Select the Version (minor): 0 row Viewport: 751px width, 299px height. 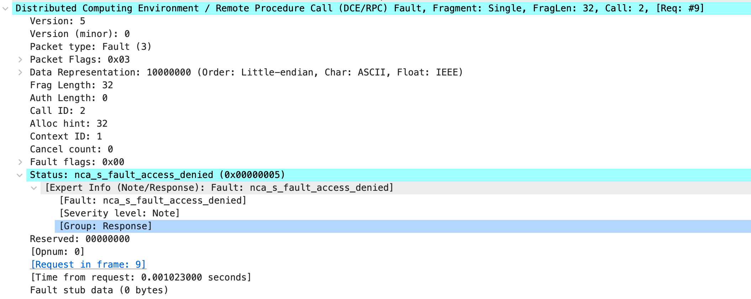[x=80, y=34]
